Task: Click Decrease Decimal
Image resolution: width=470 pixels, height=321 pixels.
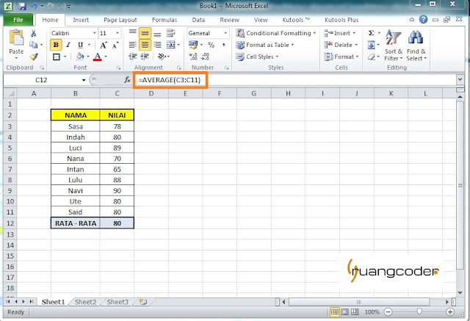Action: (206, 57)
